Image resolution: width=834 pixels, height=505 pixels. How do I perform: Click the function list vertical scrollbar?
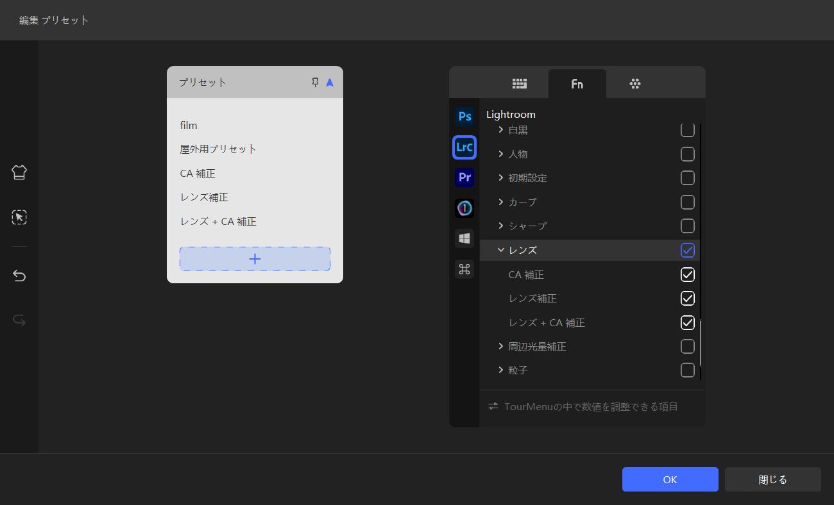(701, 343)
